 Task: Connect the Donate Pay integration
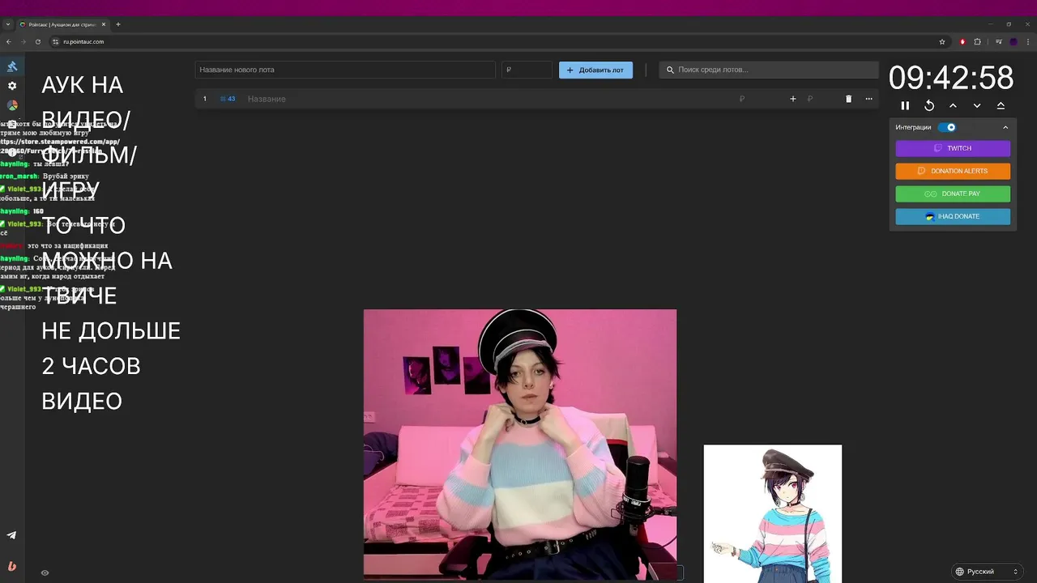click(953, 194)
